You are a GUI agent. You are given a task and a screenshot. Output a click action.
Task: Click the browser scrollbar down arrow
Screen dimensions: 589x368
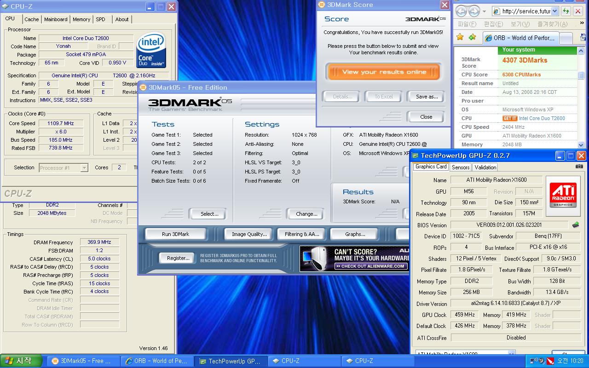(581, 144)
